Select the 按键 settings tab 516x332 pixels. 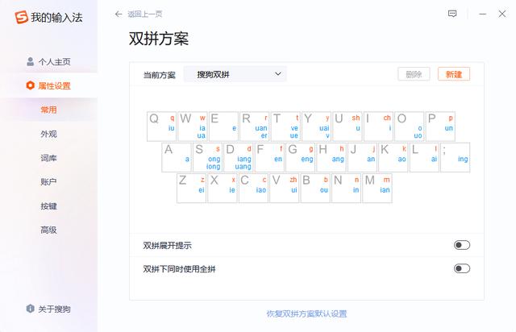[x=48, y=206]
